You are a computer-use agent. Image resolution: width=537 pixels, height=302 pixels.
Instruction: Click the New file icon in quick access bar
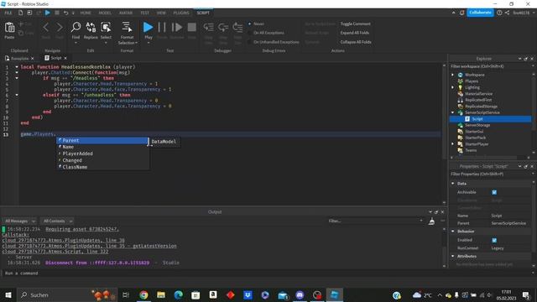20,13
